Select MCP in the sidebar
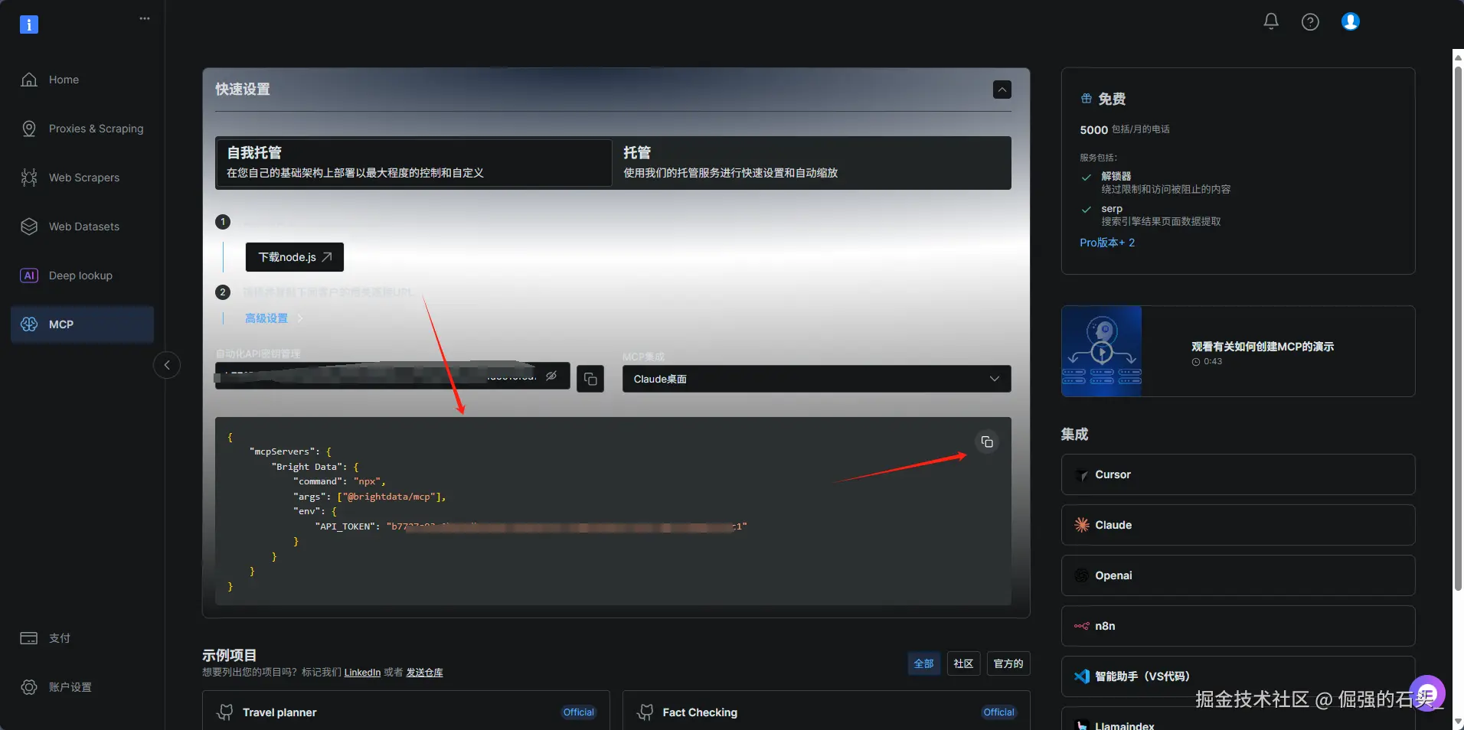Screen dimensions: 1464x730 tap(83, 324)
